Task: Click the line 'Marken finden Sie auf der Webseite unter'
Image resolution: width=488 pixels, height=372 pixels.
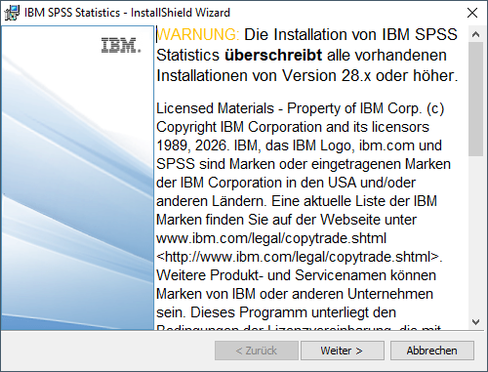Action: click(286, 220)
